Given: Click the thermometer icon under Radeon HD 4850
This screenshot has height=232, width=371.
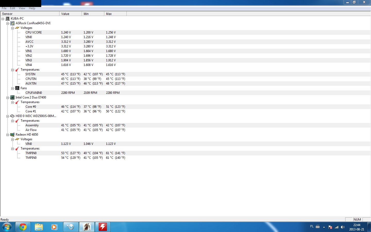Looking at the screenshot, I should 17,148.
